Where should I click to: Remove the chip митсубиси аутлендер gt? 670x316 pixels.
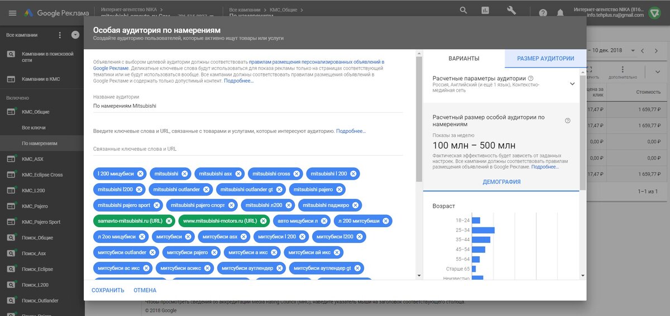357,268
